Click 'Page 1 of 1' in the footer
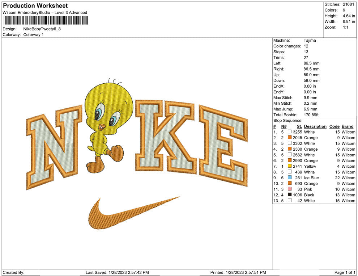 click(345, 272)
